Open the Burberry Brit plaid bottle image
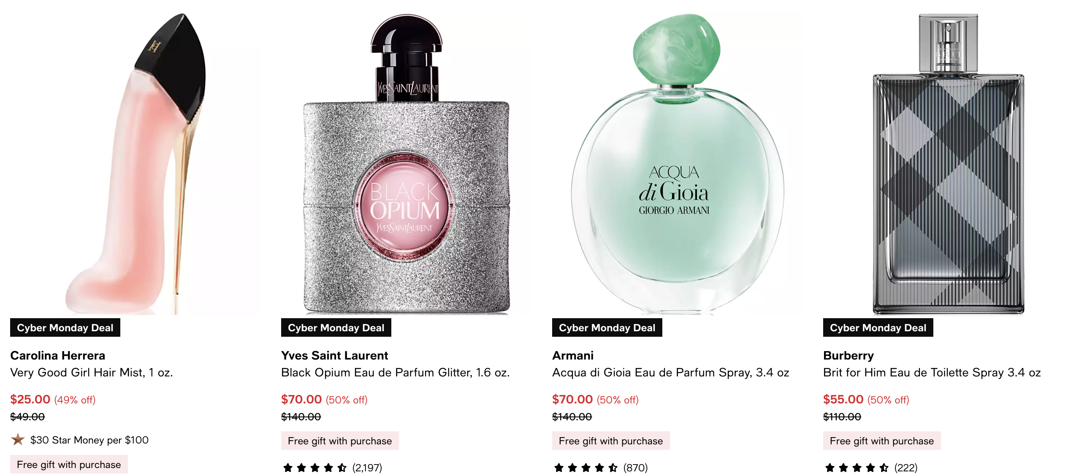This screenshot has height=476, width=1068. [x=949, y=164]
